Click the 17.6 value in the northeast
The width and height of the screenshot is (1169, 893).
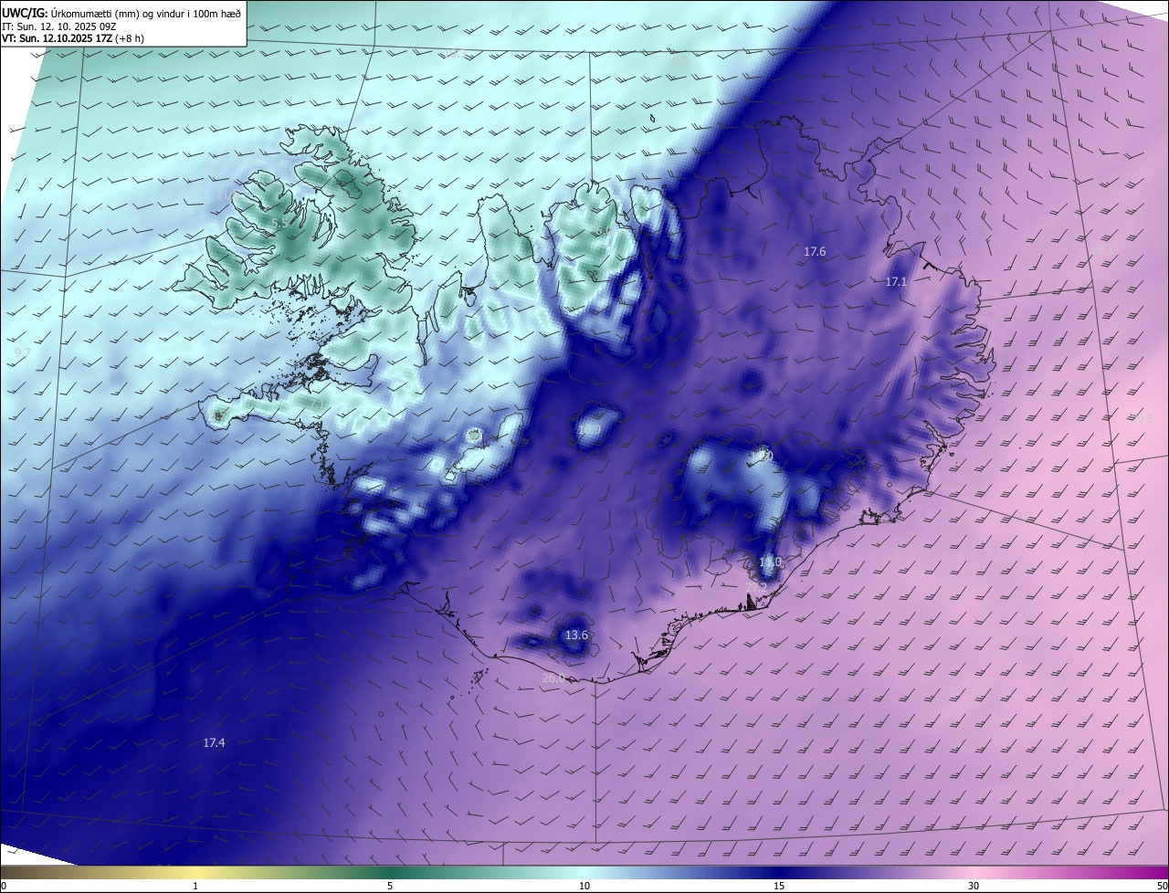tap(815, 251)
